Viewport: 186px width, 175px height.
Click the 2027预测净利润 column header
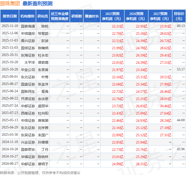click(x=160, y=16)
